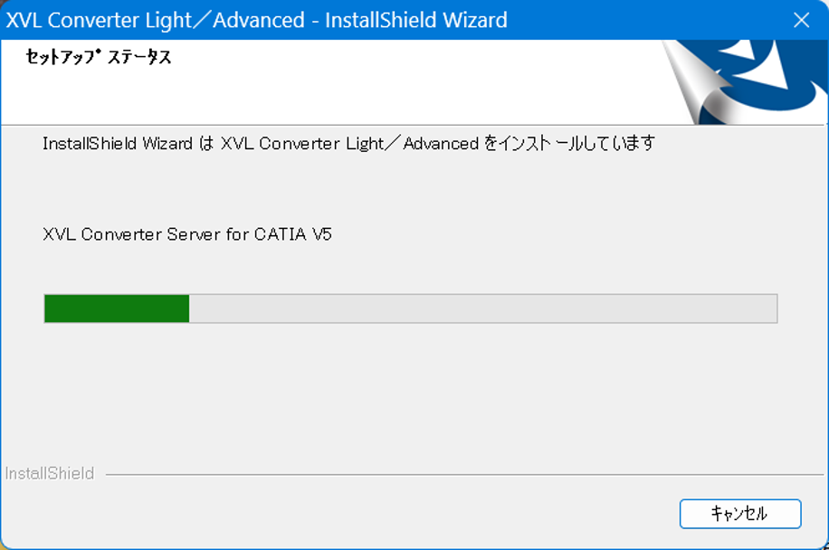Close the InstallShield Wizard window
Viewport: 829px width, 550px height.
point(802,20)
